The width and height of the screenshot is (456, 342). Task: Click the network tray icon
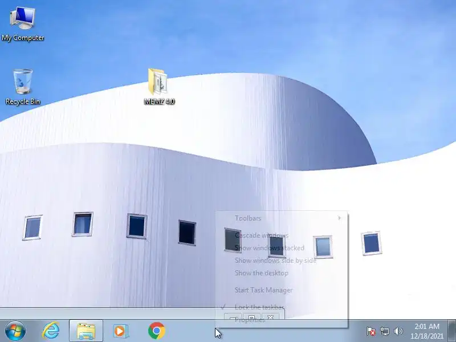[x=384, y=331]
